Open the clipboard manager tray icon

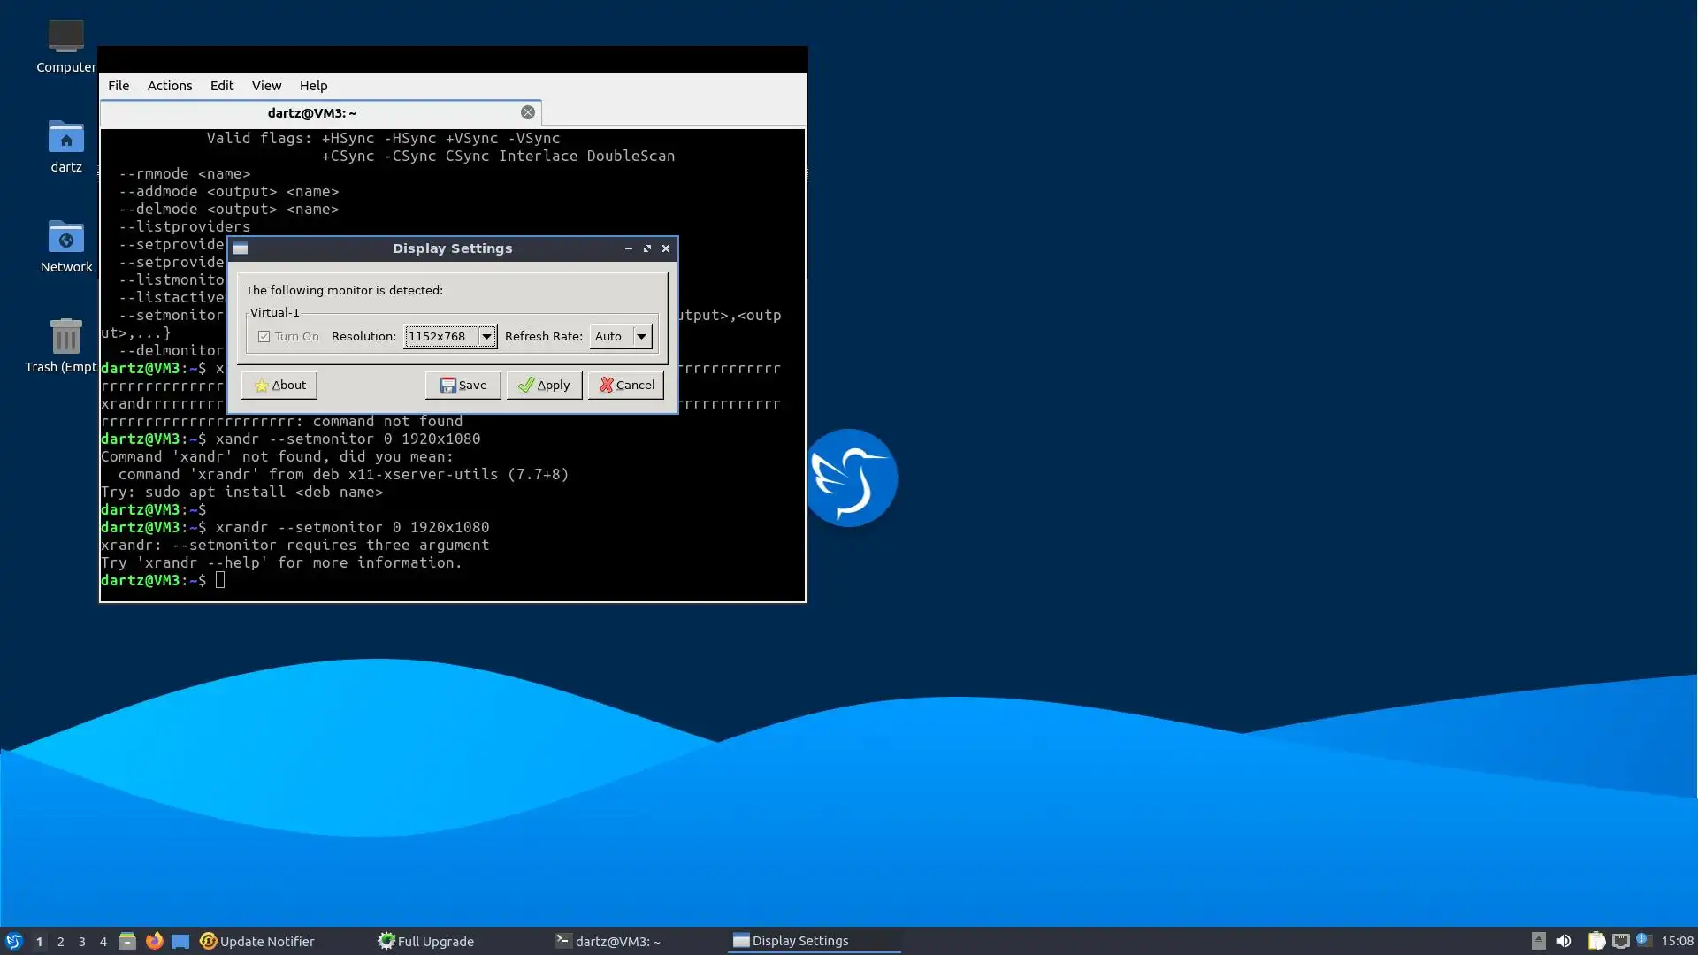pyautogui.click(x=1595, y=941)
